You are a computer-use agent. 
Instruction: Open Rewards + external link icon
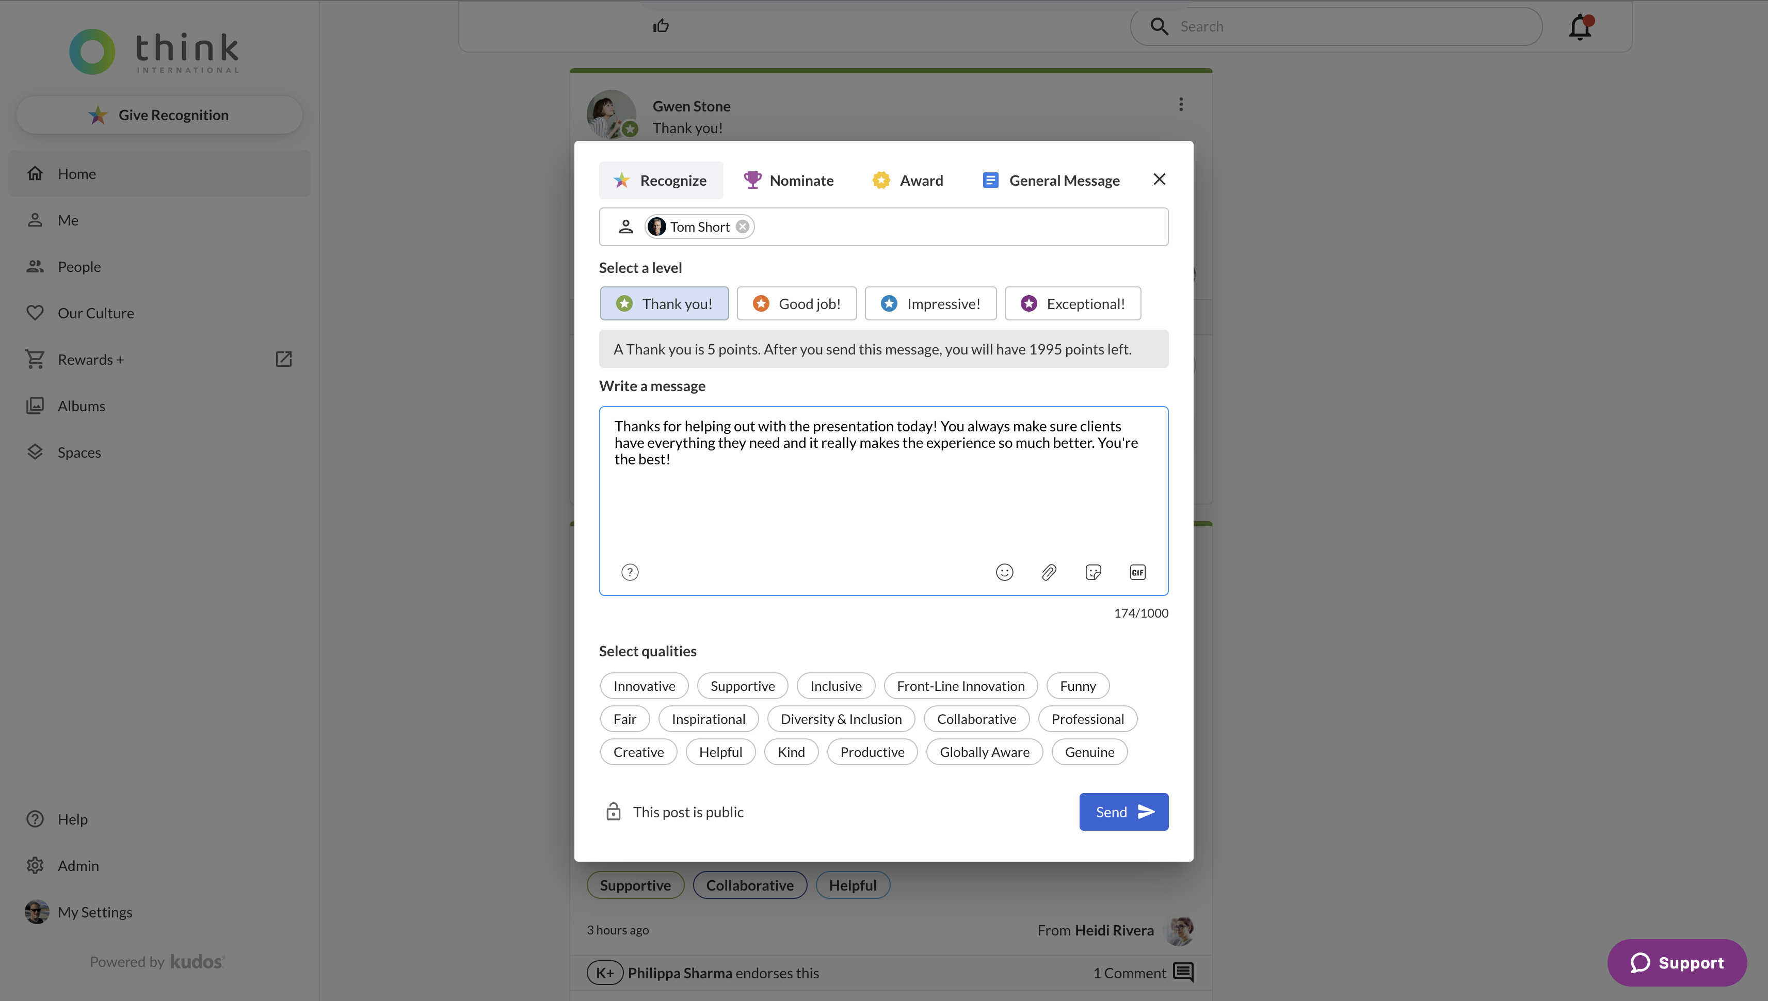[283, 360]
